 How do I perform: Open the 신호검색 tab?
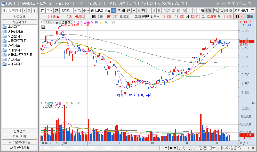(x=20, y=131)
